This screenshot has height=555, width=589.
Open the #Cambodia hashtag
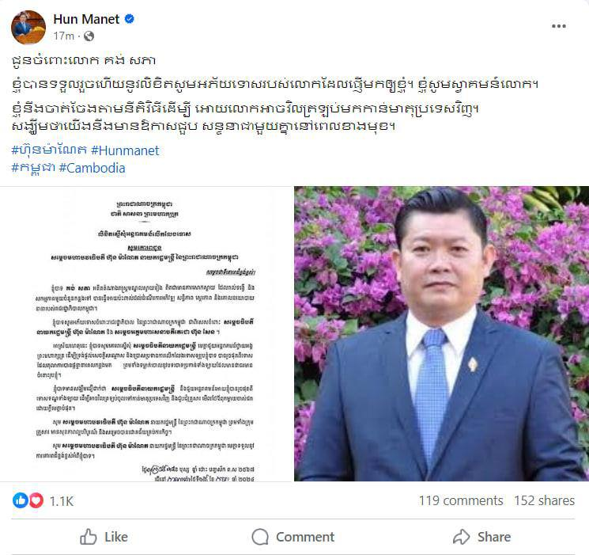coord(92,168)
